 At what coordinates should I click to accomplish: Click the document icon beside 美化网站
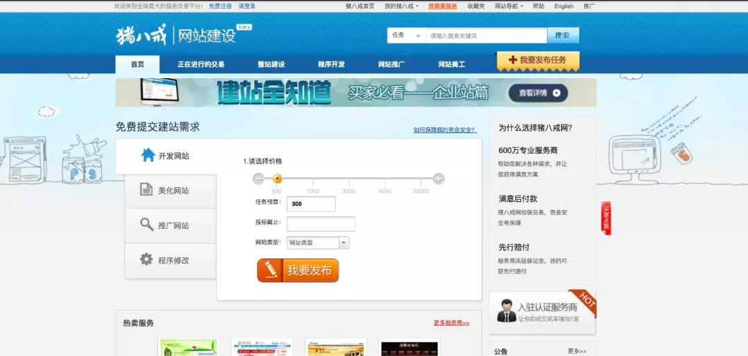[146, 190]
